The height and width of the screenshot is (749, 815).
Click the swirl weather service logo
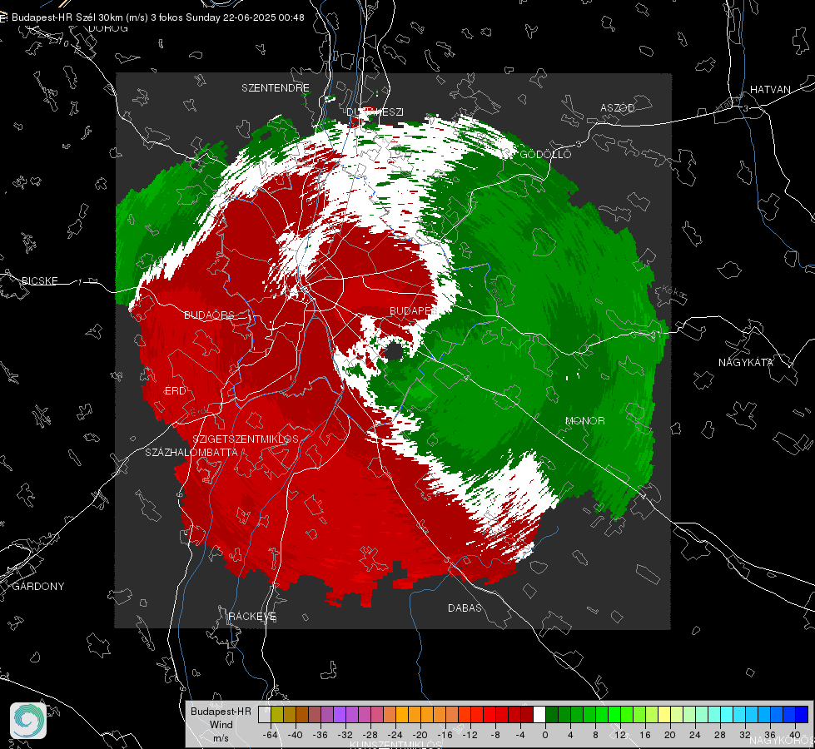(x=28, y=721)
